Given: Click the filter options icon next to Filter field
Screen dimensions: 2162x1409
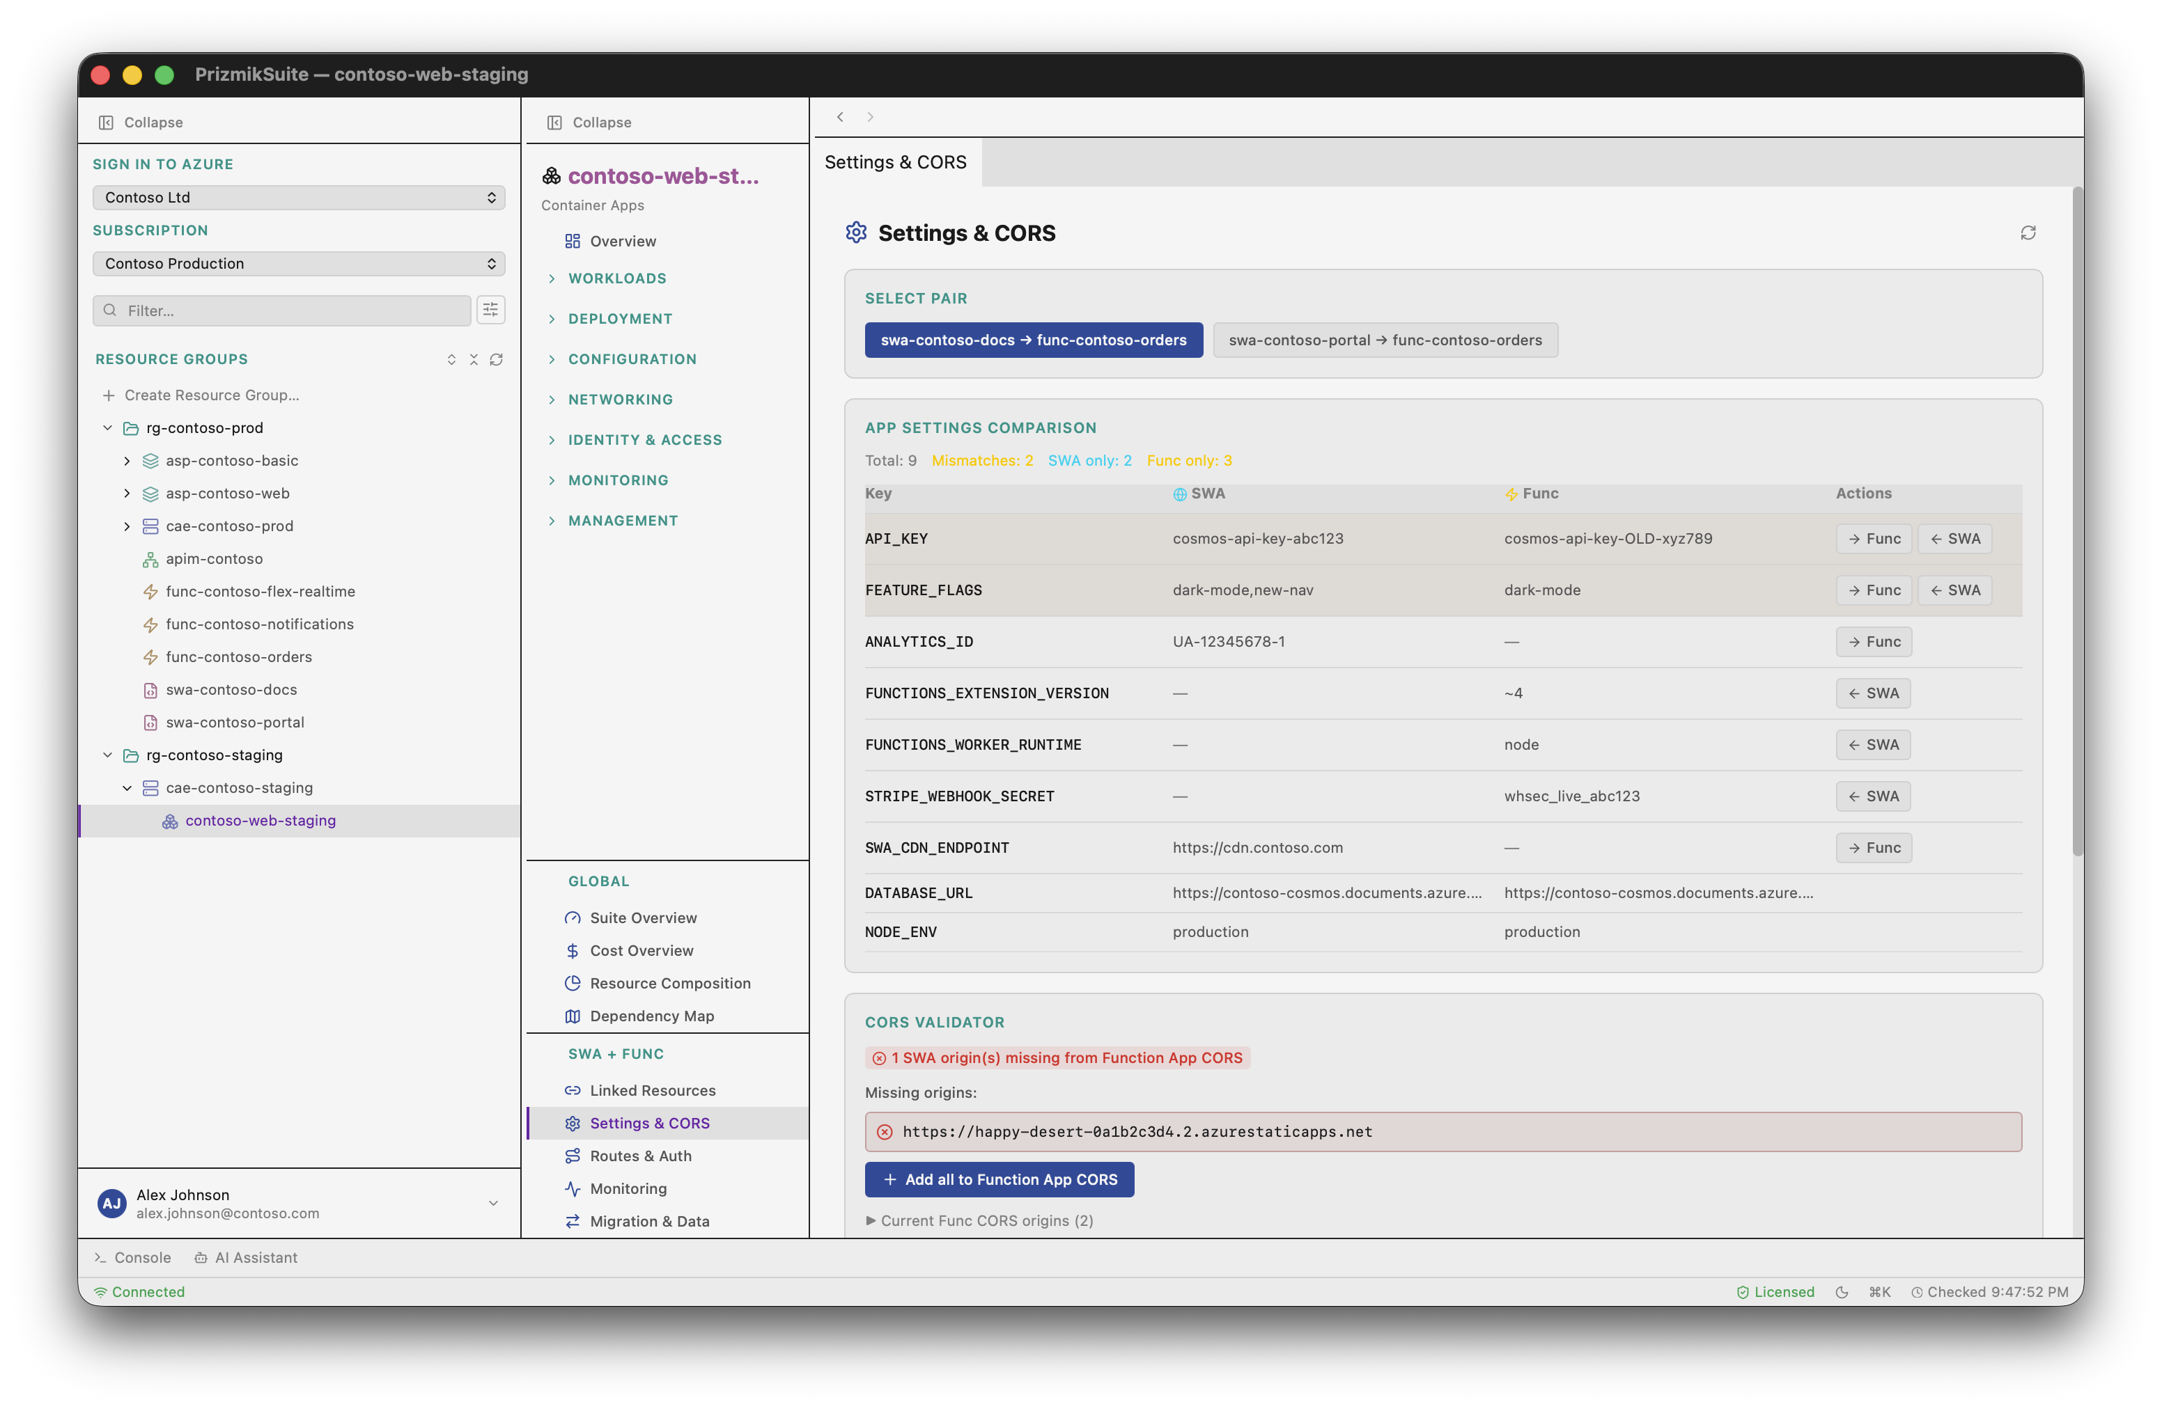Looking at the screenshot, I should point(490,310).
